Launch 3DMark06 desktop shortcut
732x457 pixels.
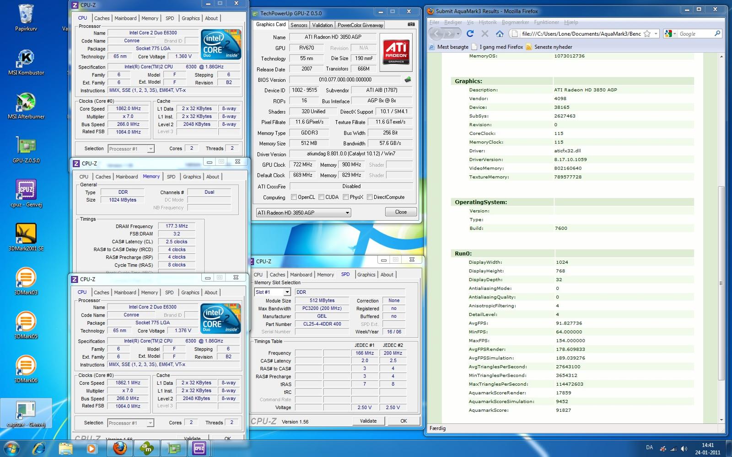(26, 369)
